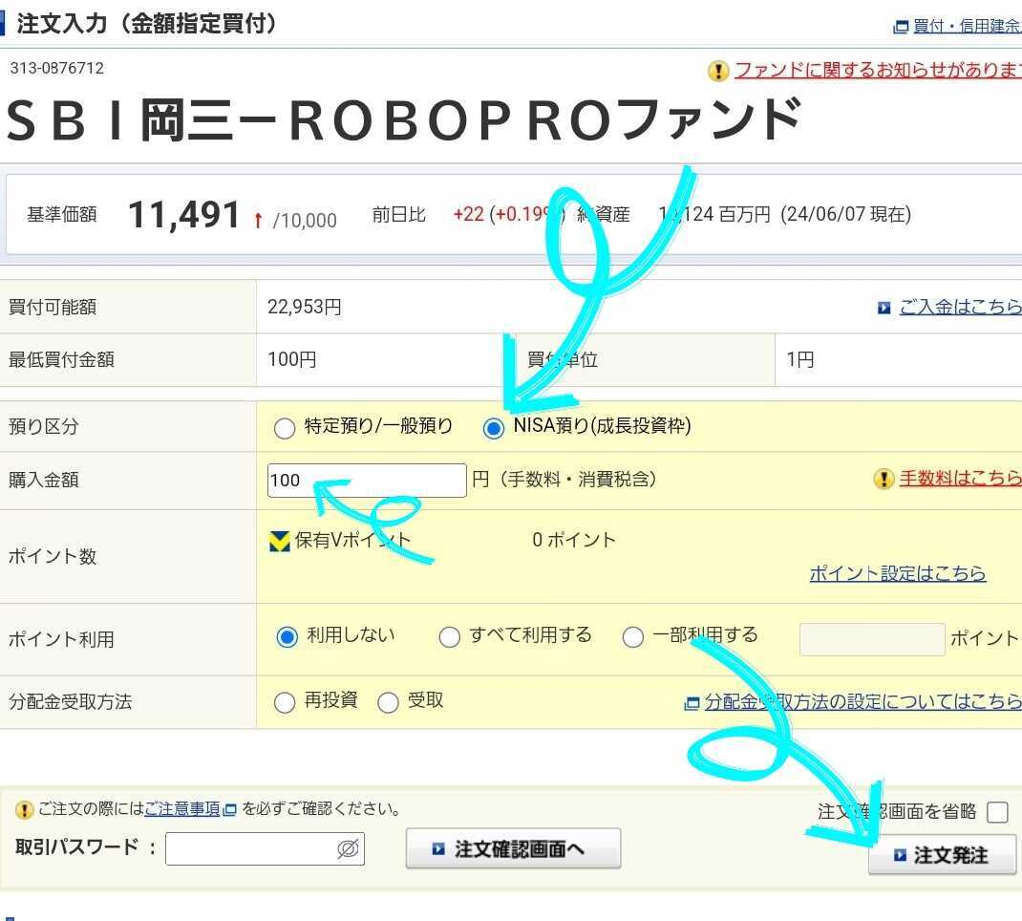Screen dimensions: 1022x921
Task: Click the 11,491 base price value
Action: (184, 214)
